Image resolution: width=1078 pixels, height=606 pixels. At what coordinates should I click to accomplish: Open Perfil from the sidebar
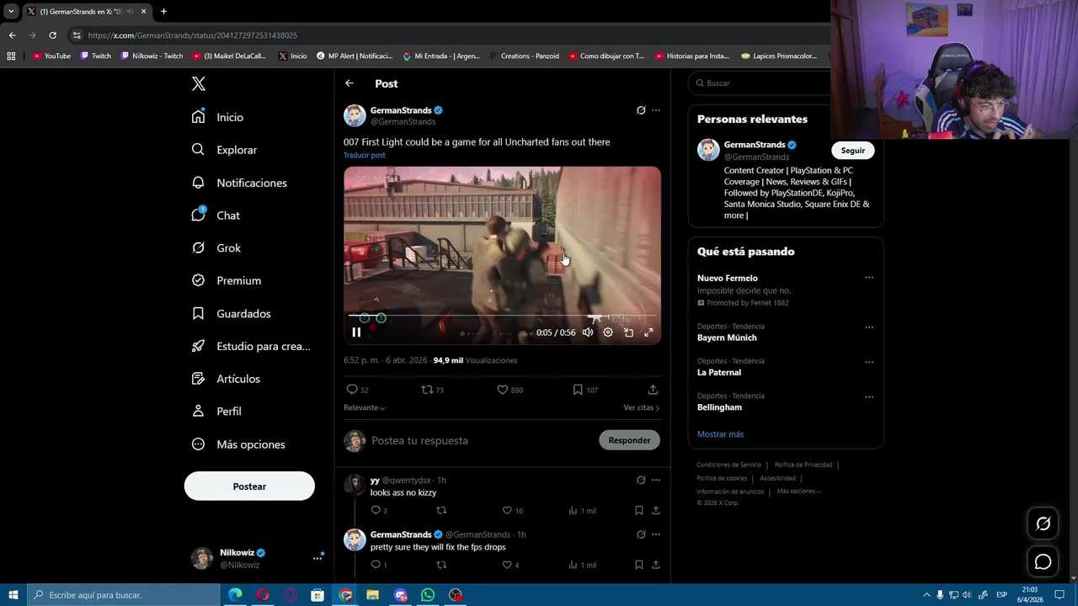[x=216, y=412]
